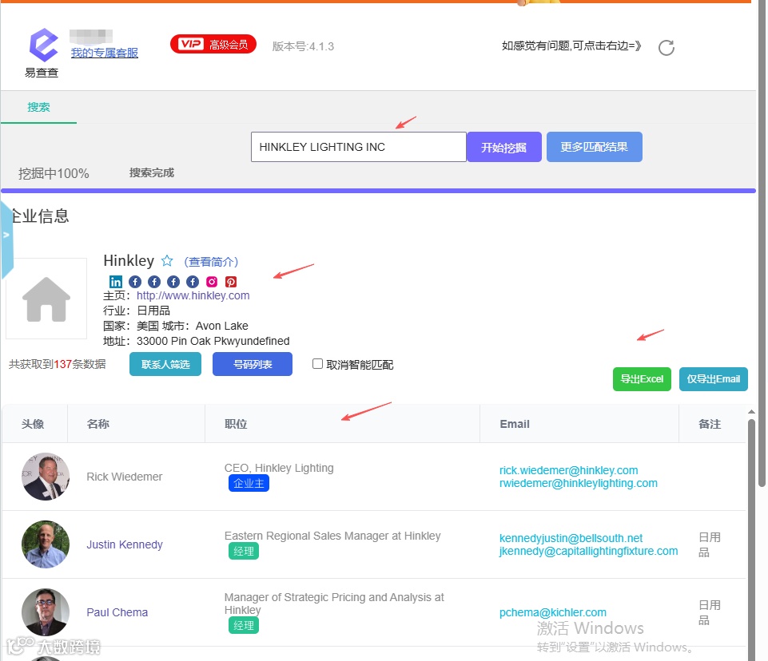768x661 pixels.
Task: Click the 开始挖掘 button
Action: click(504, 147)
